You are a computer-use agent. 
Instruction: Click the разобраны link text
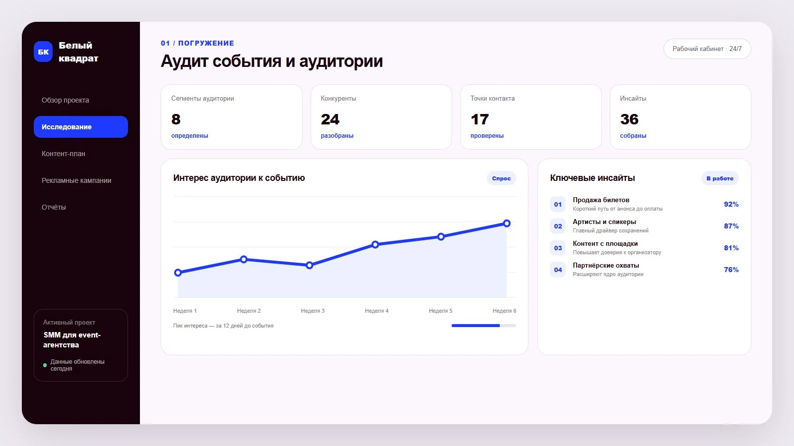[x=337, y=136]
